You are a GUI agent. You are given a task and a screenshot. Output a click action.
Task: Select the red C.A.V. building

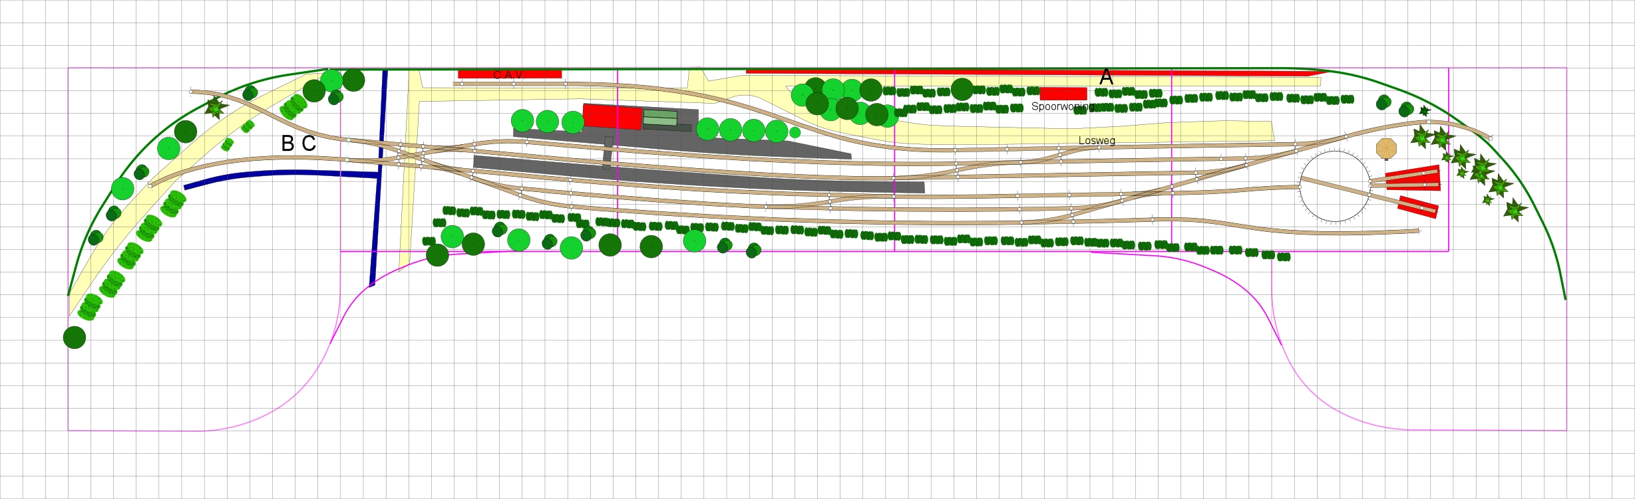[510, 74]
